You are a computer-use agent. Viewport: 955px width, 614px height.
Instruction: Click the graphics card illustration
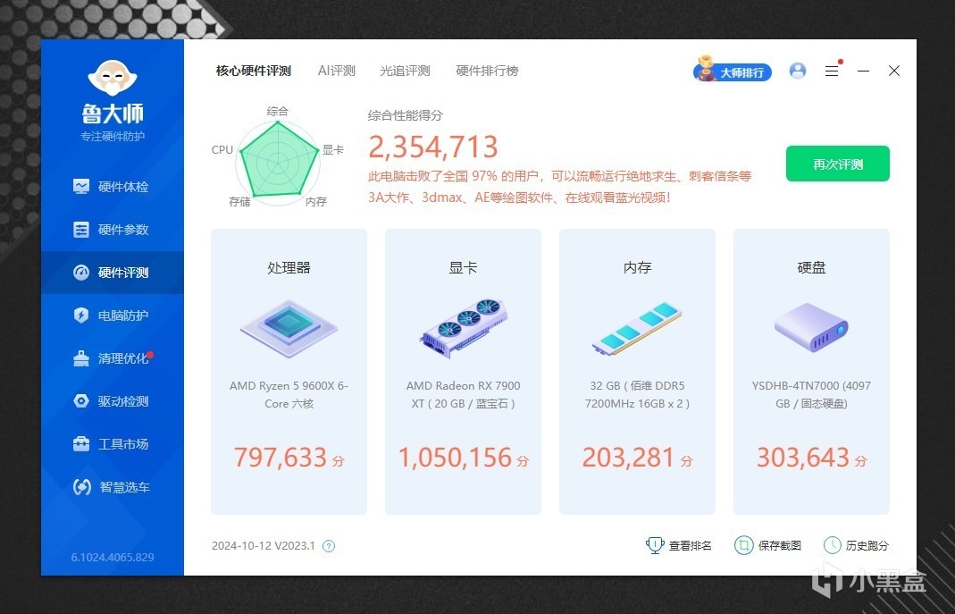coord(463,328)
